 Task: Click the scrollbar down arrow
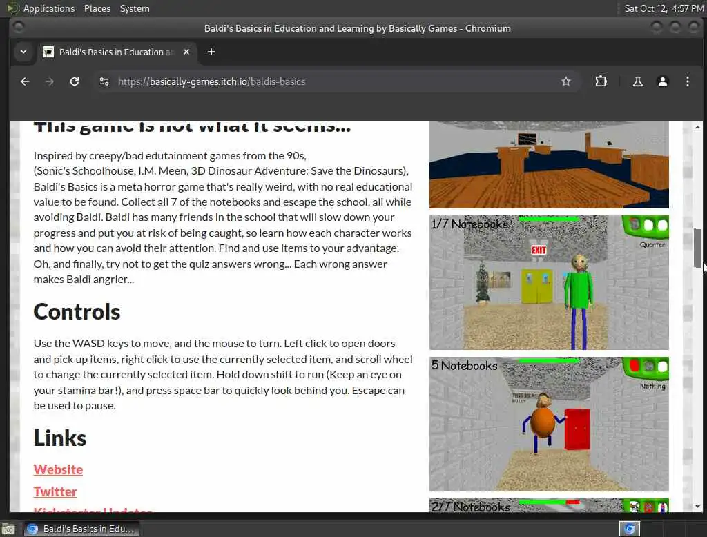click(697, 507)
